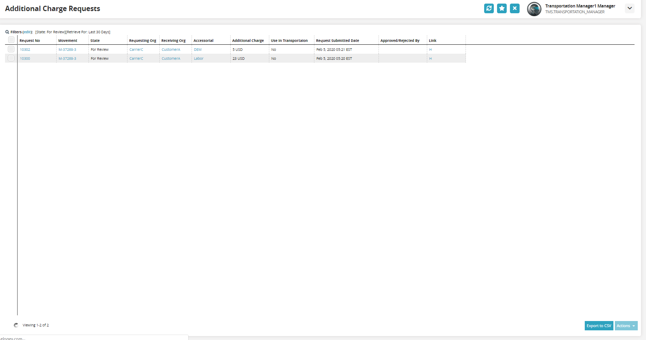Sort by Use In Transportaion column header
The height and width of the screenshot is (340, 646).
coord(289,40)
